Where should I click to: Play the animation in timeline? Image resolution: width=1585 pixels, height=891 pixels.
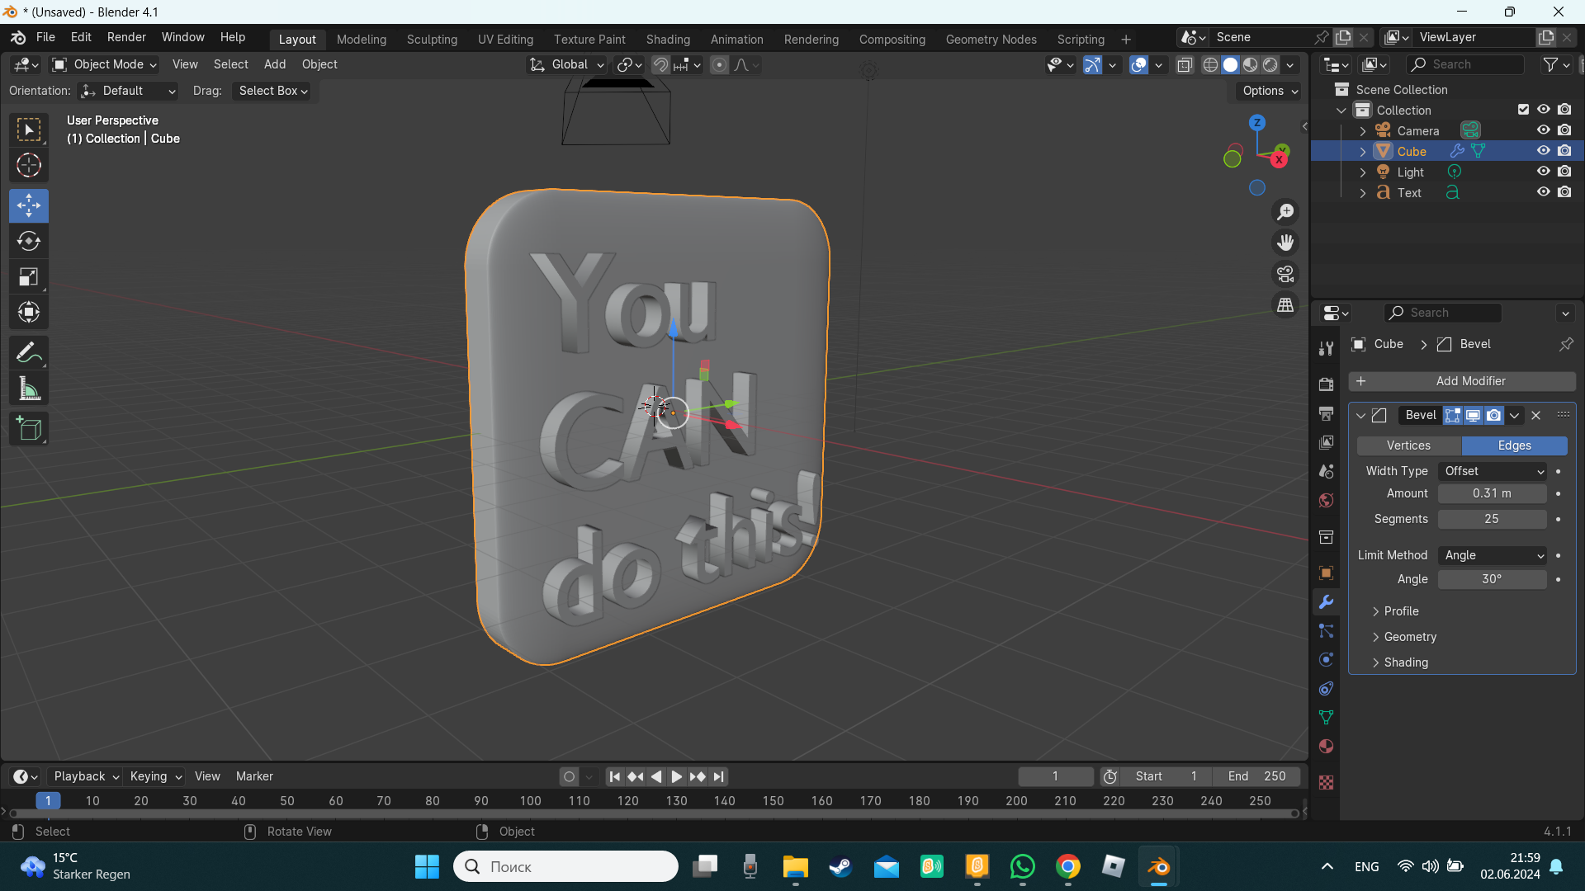coord(676,776)
